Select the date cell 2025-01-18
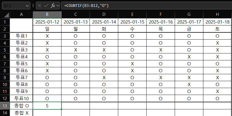This screenshot has width=232, height=116. pos(217,22)
